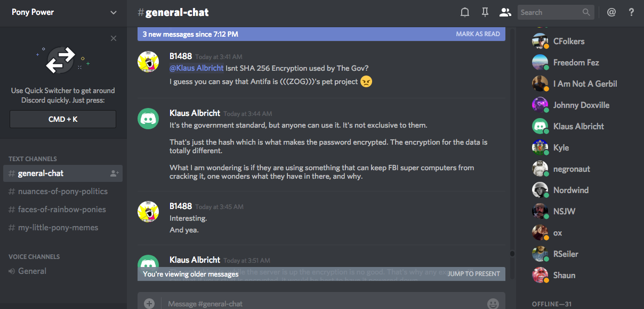Click the @Klaus Albricht mention link
This screenshot has width=644, height=309.
click(x=196, y=68)
